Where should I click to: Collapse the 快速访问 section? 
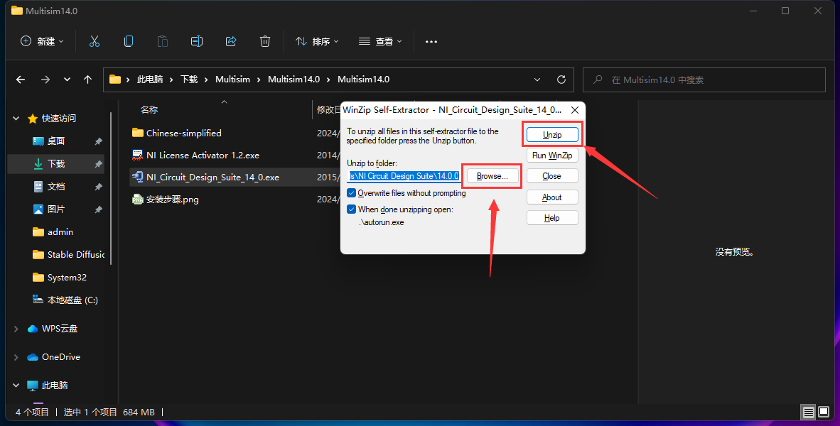(x=16, y=119)
